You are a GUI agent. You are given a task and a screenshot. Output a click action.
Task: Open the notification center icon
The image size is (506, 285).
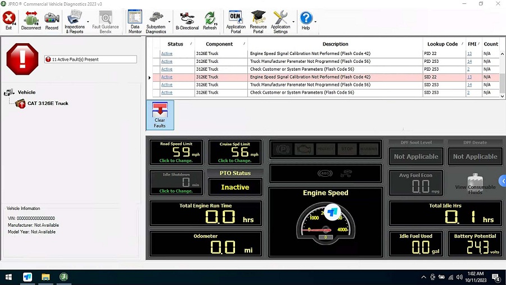click(x=496, y=277)
